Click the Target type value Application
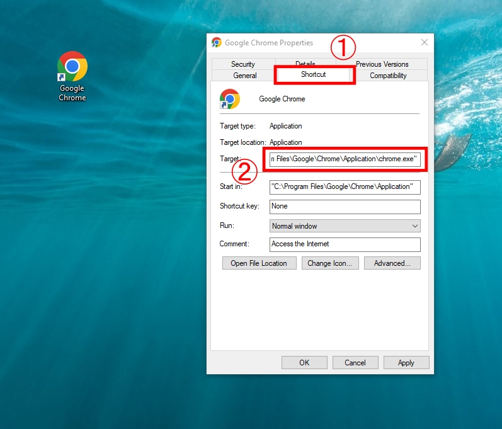 pos(285,126)
